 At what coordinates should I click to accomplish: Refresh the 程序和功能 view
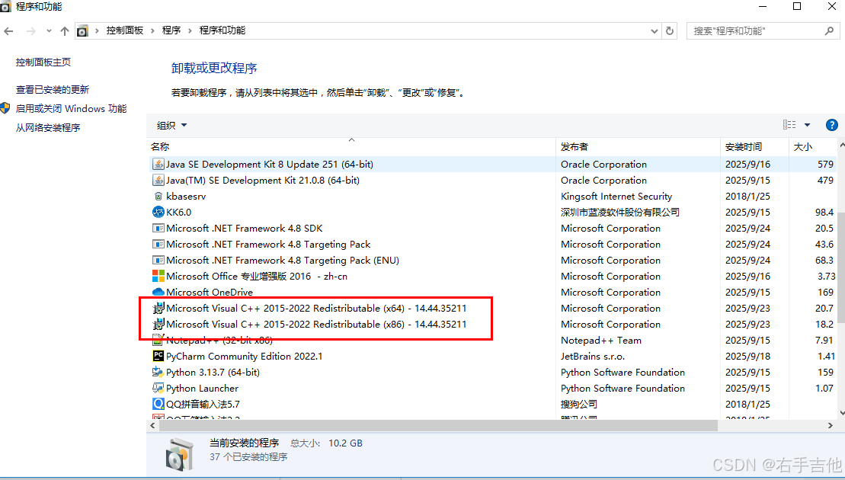point(669,30)
